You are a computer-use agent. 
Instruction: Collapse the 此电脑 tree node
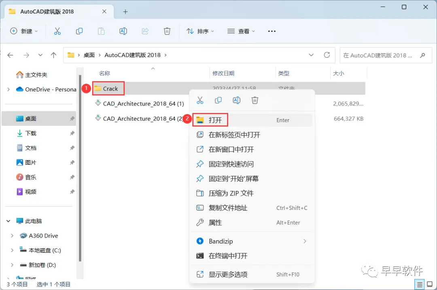point(8,221)
